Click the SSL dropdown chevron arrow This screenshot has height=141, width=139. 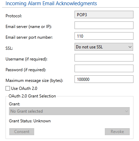(x=130, y=47)
